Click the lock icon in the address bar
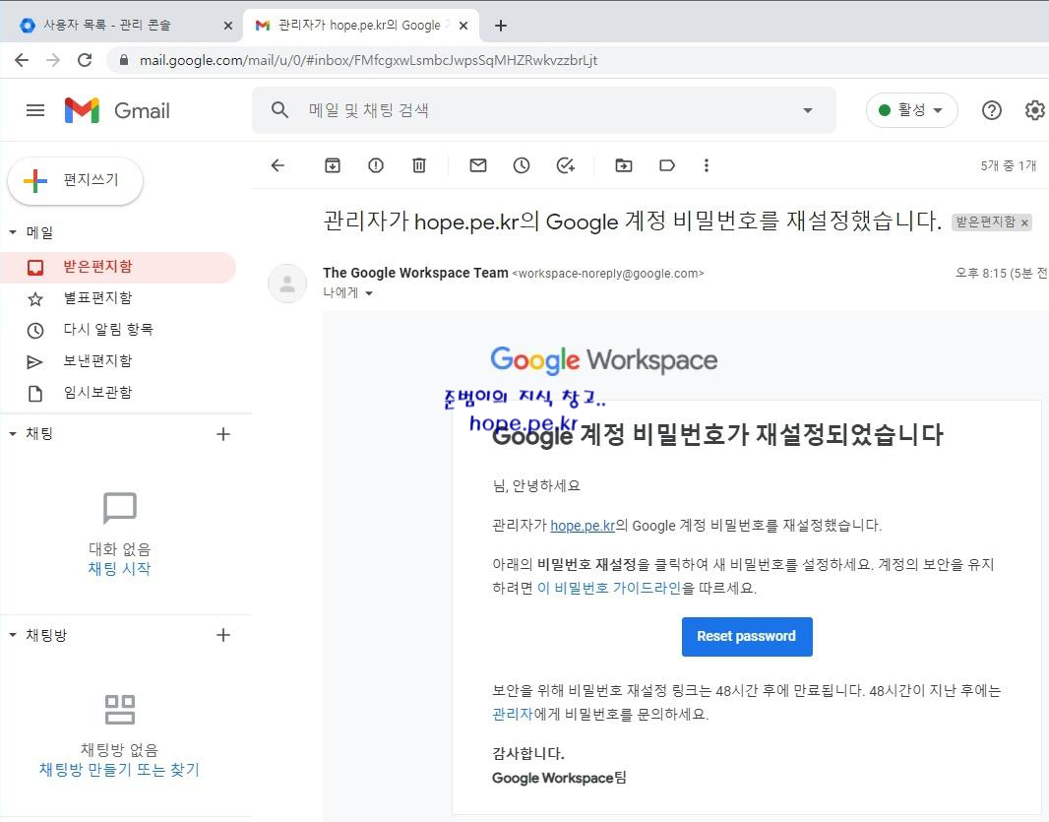 [124, 60]
